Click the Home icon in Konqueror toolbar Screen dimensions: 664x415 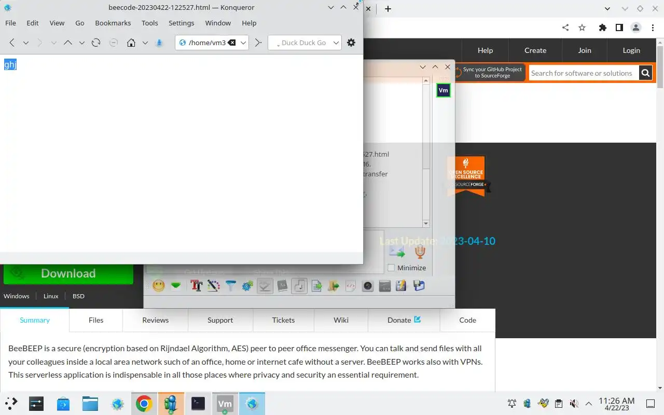[131, 43]
